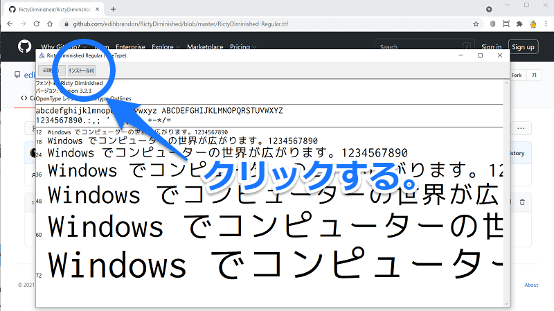Image resolution: width=554 pixels, height=311 pixels.
Task: Click the address bar URL
Action: click(x=208, y=23)
